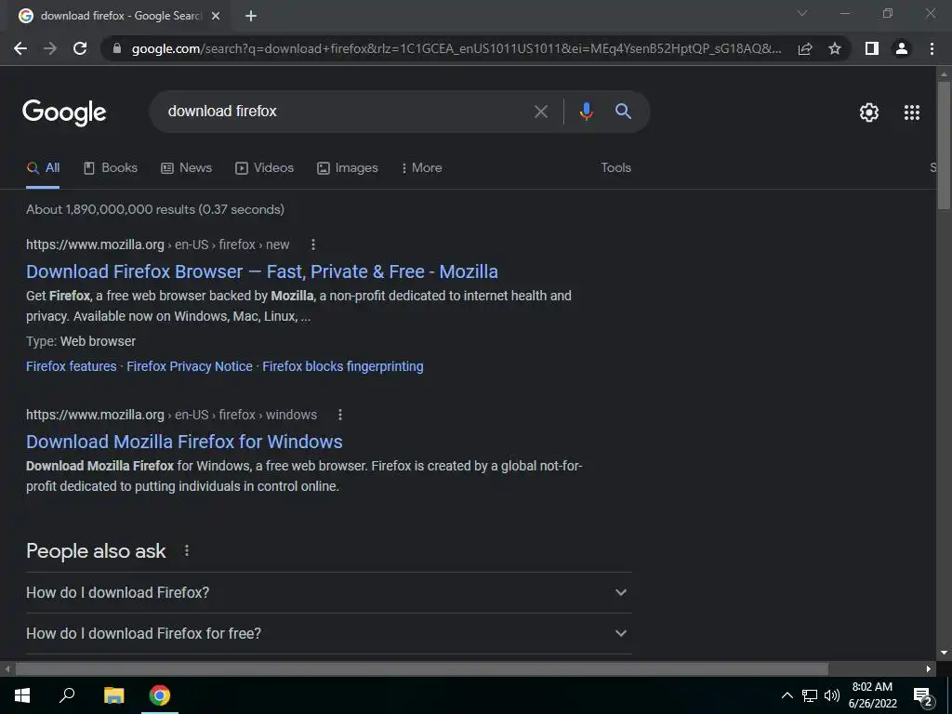Open options for first mozilla.org result

click(x=313, y=245)
